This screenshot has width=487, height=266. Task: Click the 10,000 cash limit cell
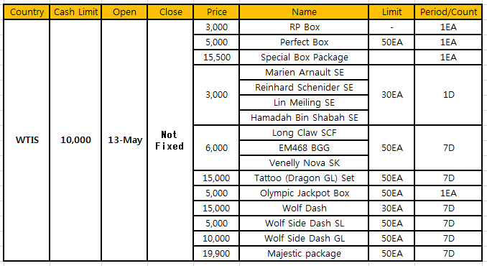pos(75,140)
